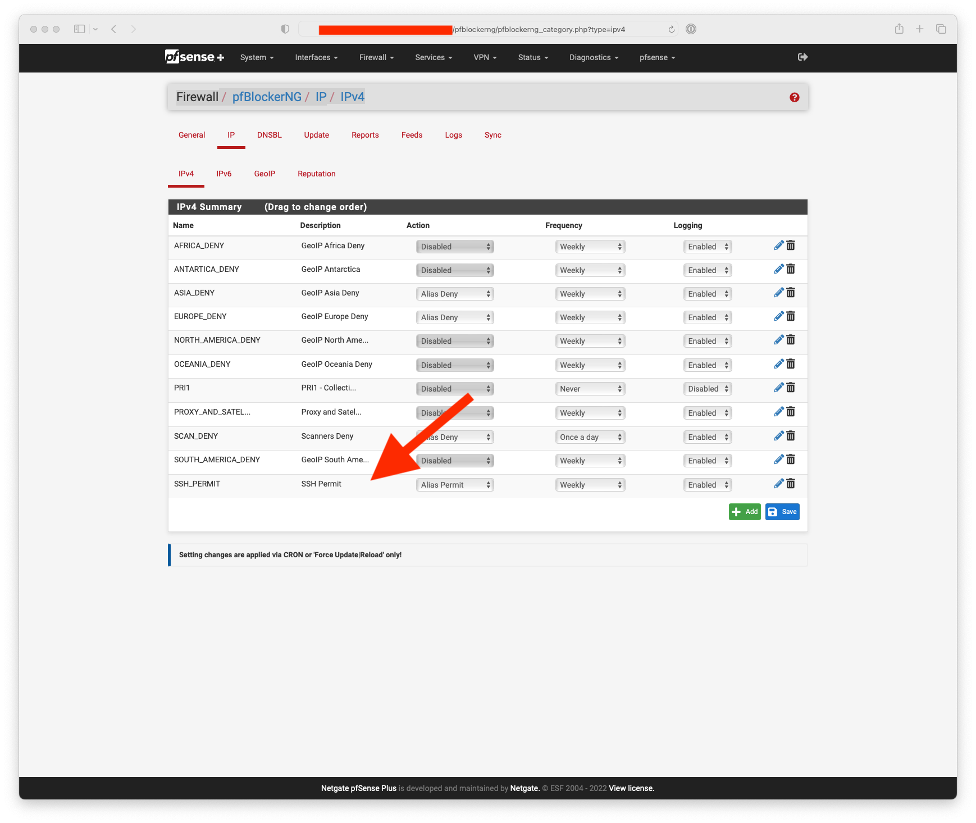Open the Firewall menu
976x823 pixels.
click(x=376, y=57)
